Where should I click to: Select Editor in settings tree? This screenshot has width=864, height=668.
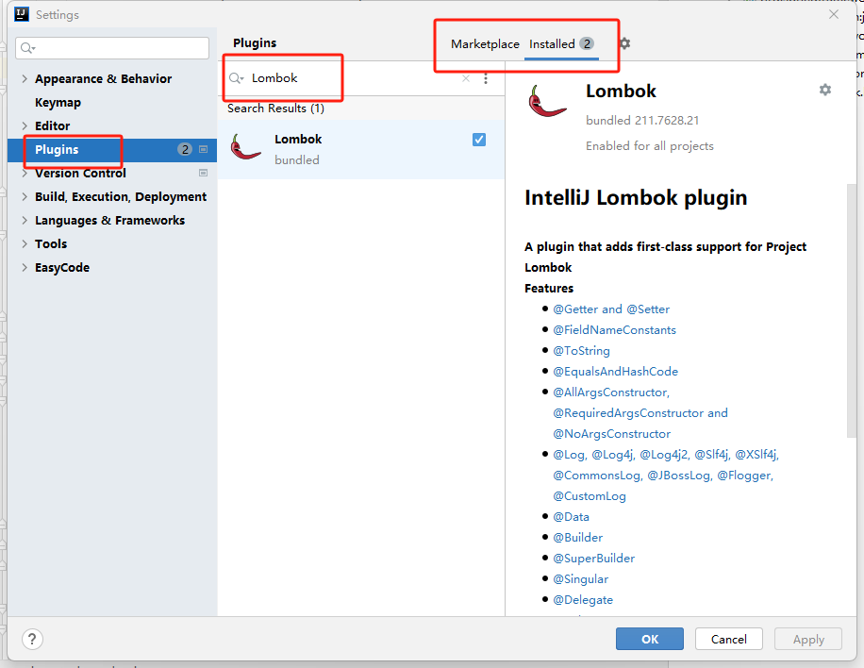coord(52,125)
